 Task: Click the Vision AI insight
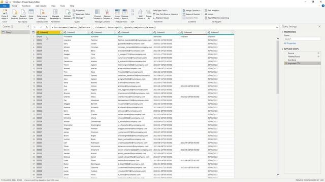pyautogui.click(x=209, y=14)
